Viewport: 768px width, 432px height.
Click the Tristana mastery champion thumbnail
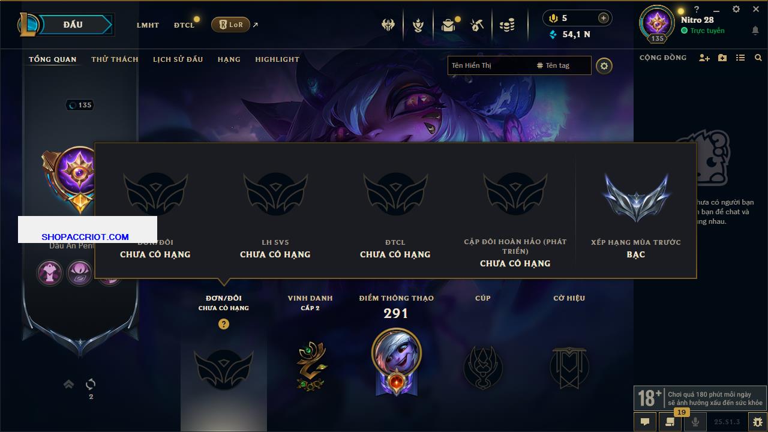click(x=396, y=353)
